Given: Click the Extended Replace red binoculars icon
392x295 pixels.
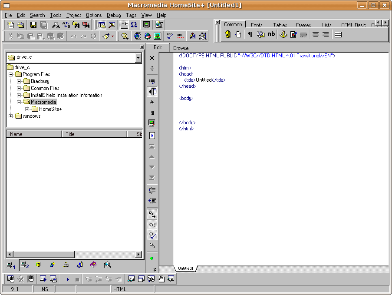Looking at the screenshot, I should (x=86, y=25).
